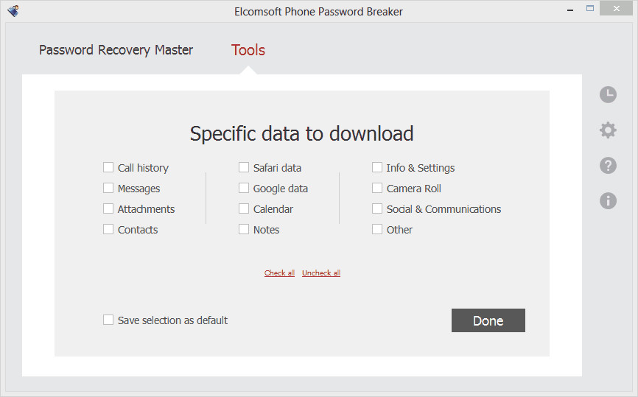The image size is (638, 397).
Task: Switch to Password Recovery Master tab
Action: click(116, 50)
